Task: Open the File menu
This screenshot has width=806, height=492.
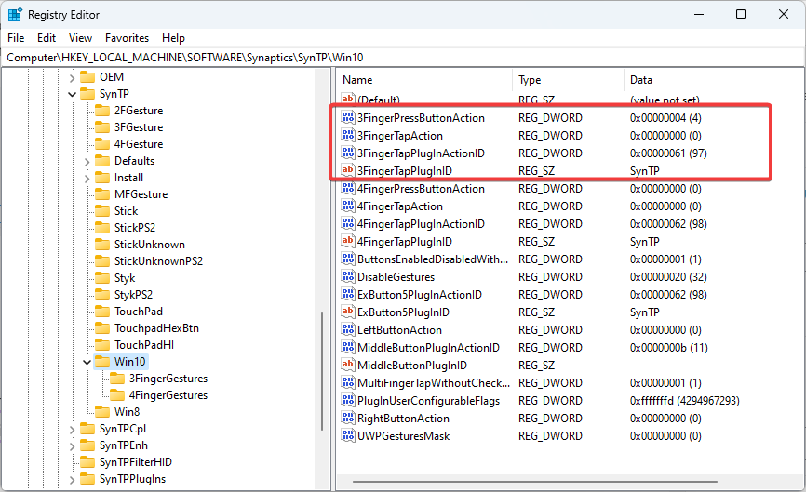Action: pos(16,38)
